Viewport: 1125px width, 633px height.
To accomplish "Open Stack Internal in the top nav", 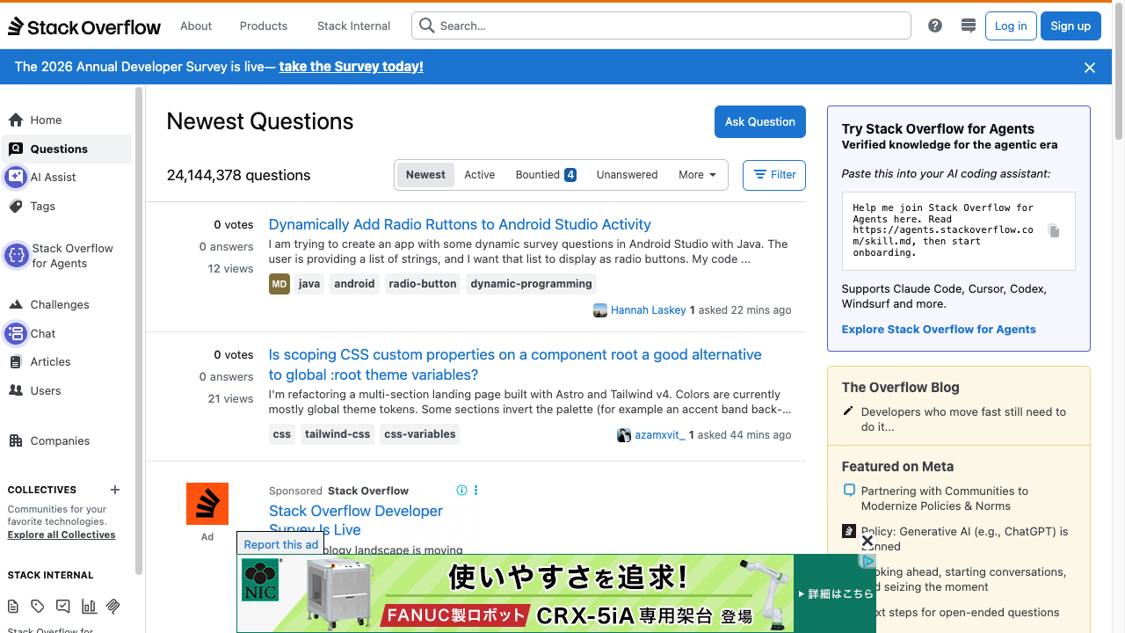I will pyautogui.click(x=353, y=26).
